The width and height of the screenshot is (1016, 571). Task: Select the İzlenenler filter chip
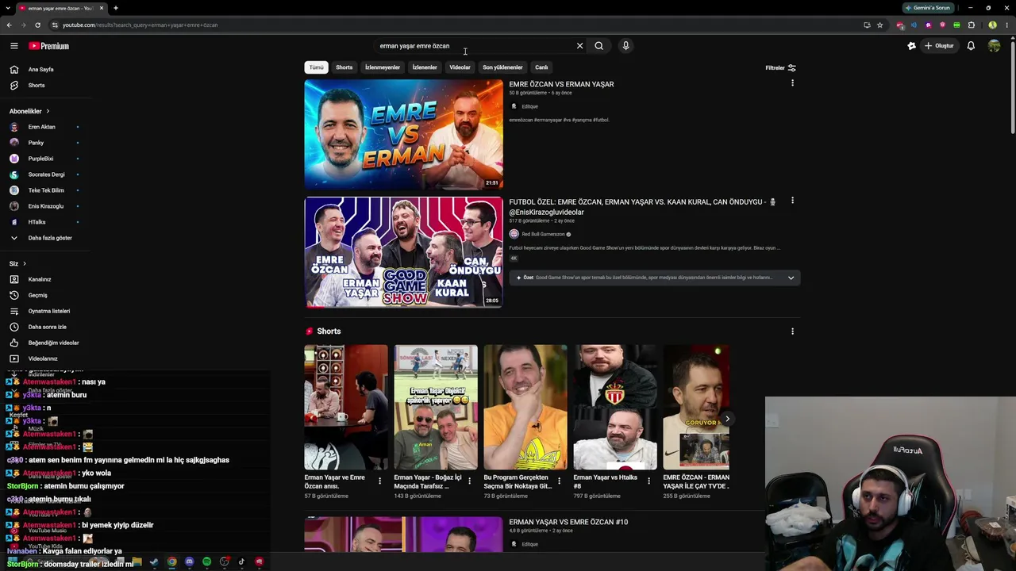(x=425, y=67)
